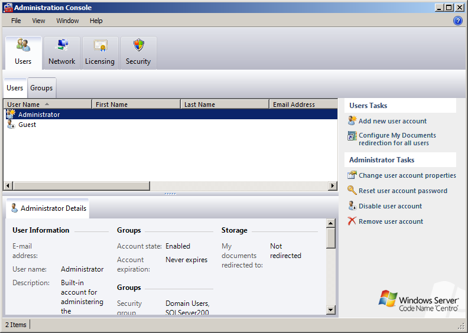
Task: Click the status bar resize grip
Action: point(461,325)
